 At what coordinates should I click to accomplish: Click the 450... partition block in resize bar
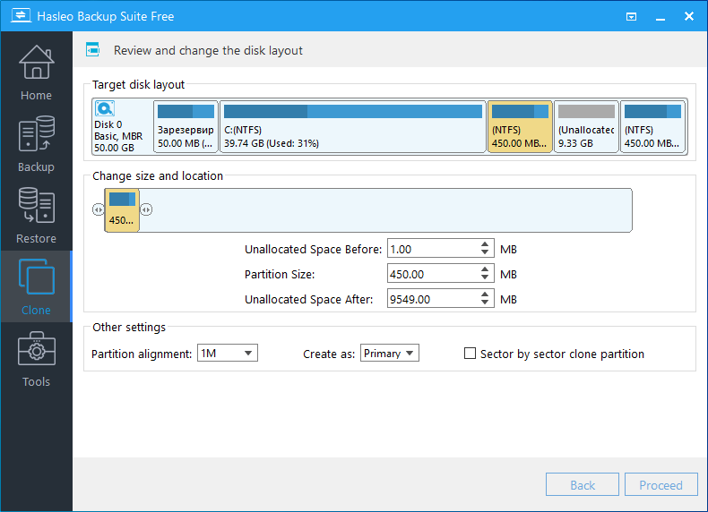pyautogui.click(x=122, y=210)
